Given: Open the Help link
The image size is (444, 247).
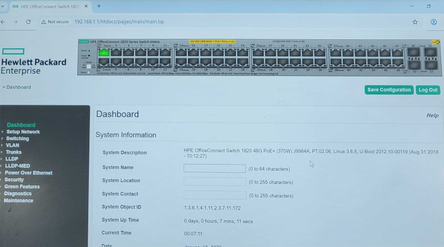Looking at the screenshot, I should coord(432,115).
